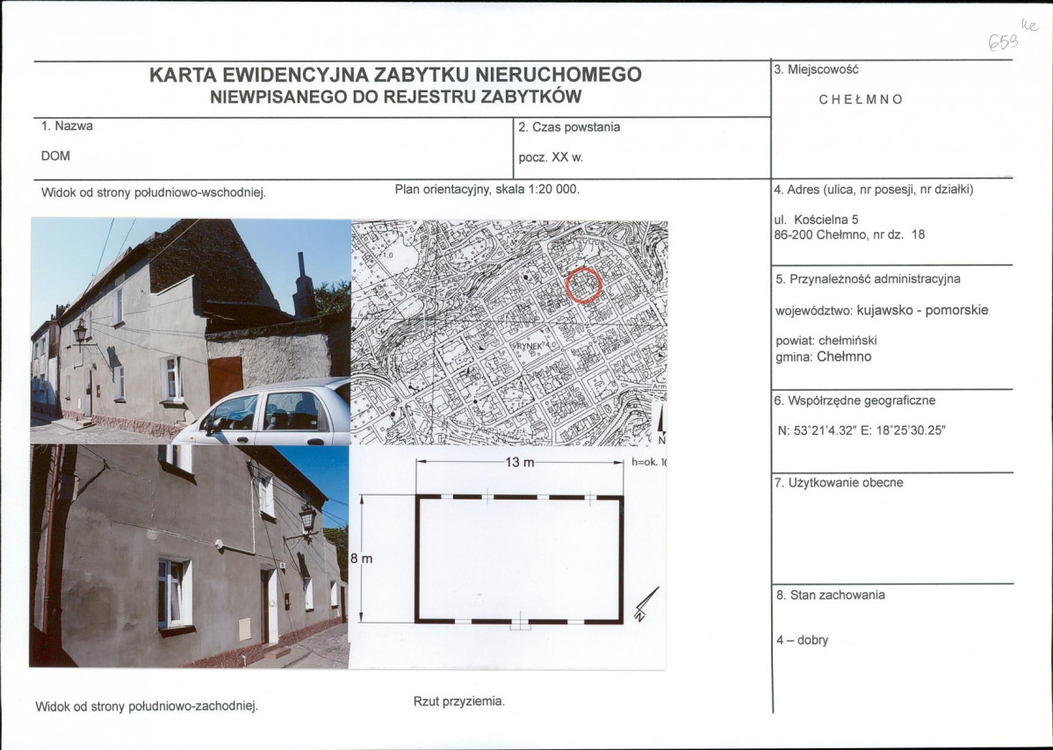Click the '1. Nazwa' field label

67,126
